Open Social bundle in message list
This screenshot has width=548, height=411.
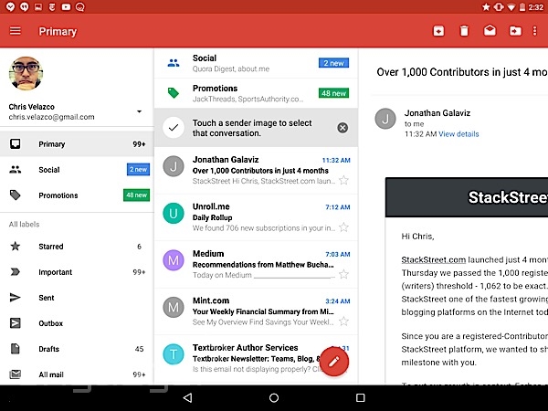click(256, 63)
